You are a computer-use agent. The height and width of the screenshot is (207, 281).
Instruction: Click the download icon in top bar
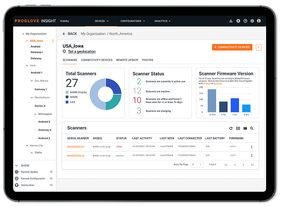point(231,21)
